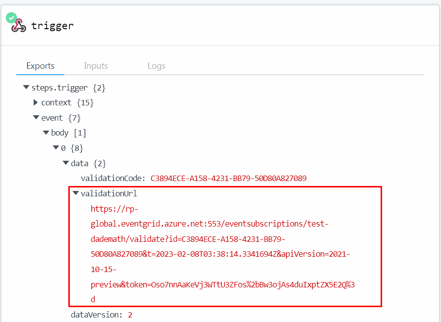Click the validationUrl key label
Viewport: 441px width, 322px height.
[109, 193]
